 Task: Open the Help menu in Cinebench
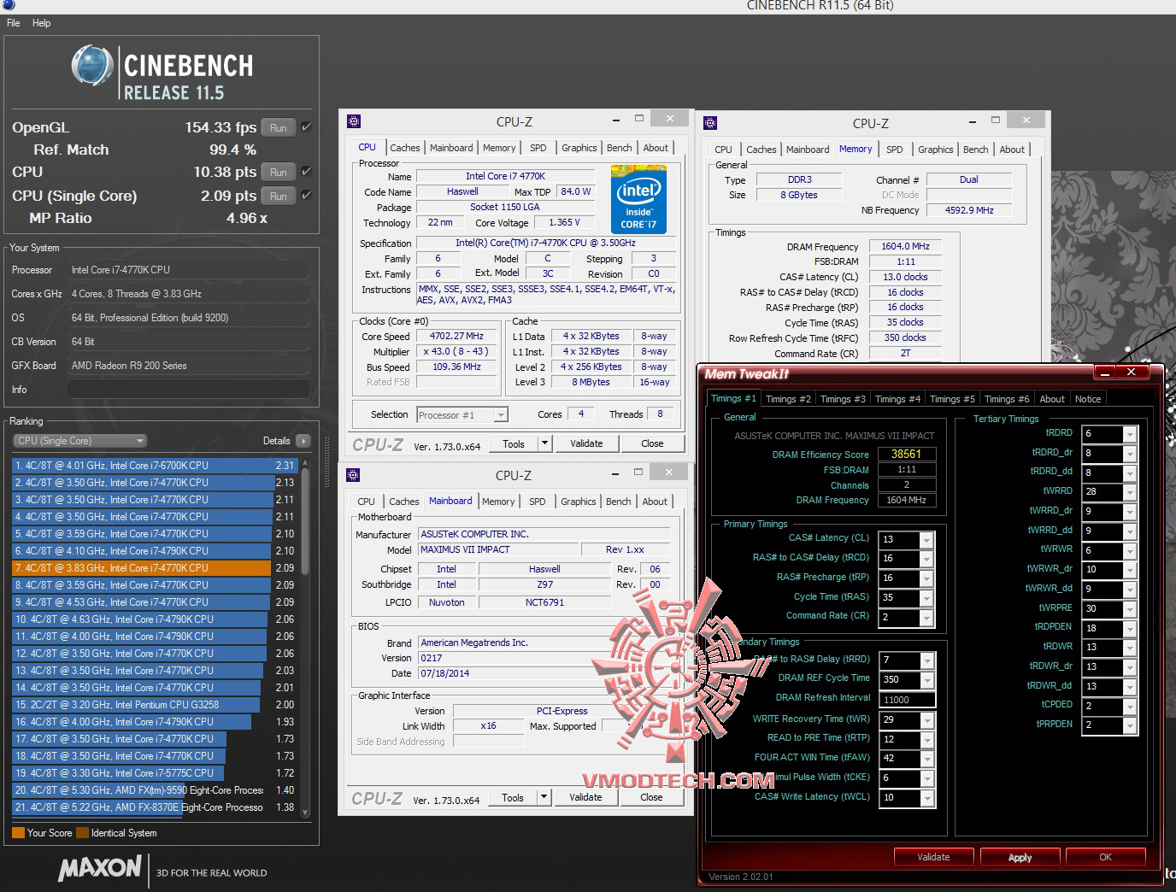coord(41,23)
